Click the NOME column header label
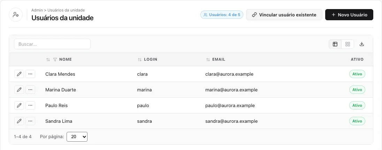382x150 pixels. pyautogui.click(x=66, y=60)
